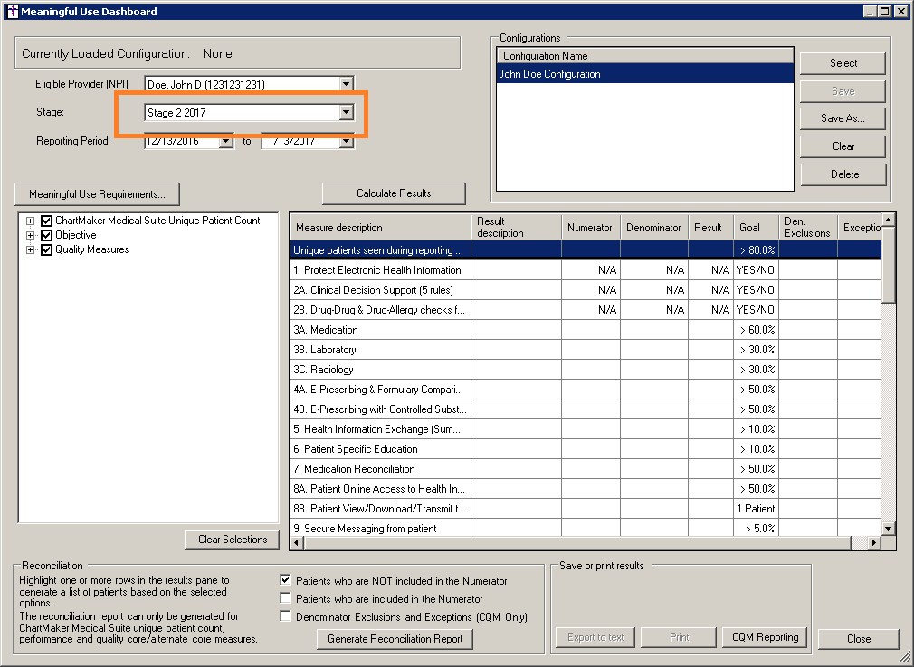The width and height of the screenshot is (914, 667).
Task: Click the results table vertical scrollbar thumb
Action: point(888,265)
